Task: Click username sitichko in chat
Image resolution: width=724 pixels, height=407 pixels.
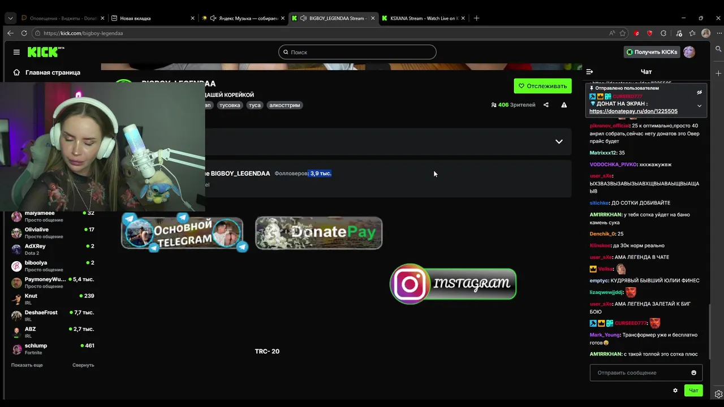Action: pyautogui.click(x=599, y=203)
